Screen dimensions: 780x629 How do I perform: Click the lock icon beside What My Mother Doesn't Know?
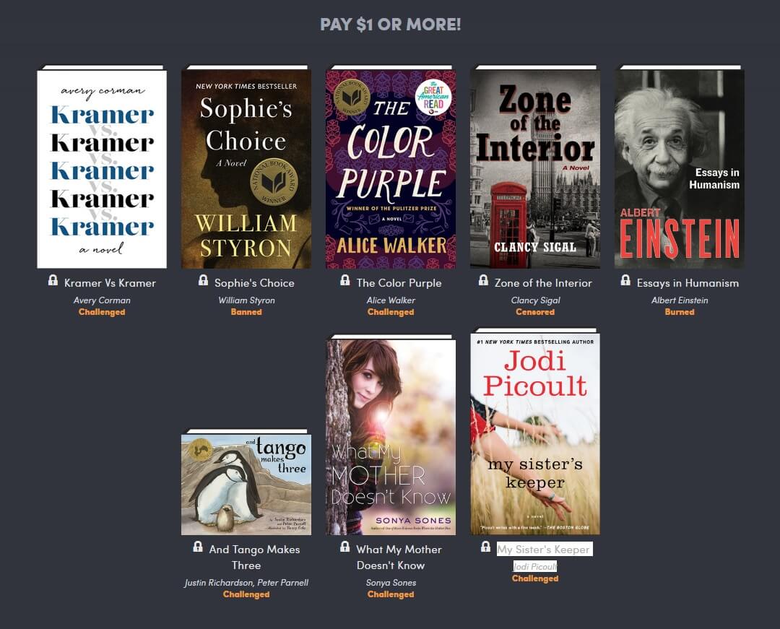344,547
